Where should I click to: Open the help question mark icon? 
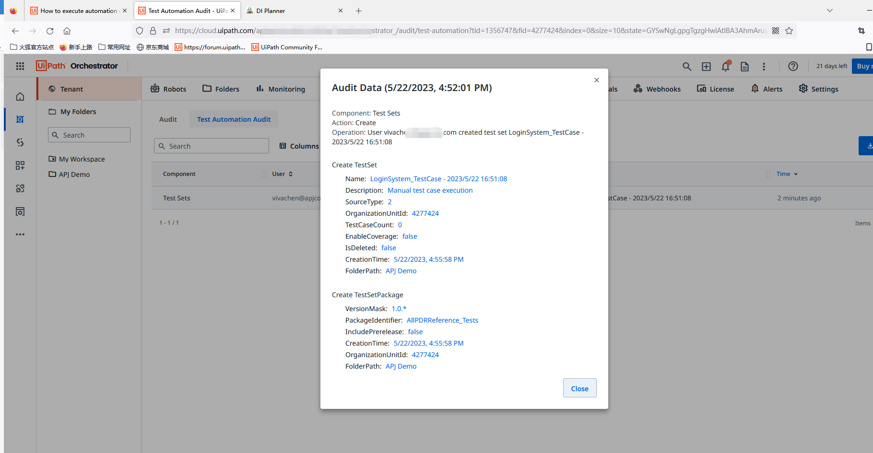[x=793, y=66]
